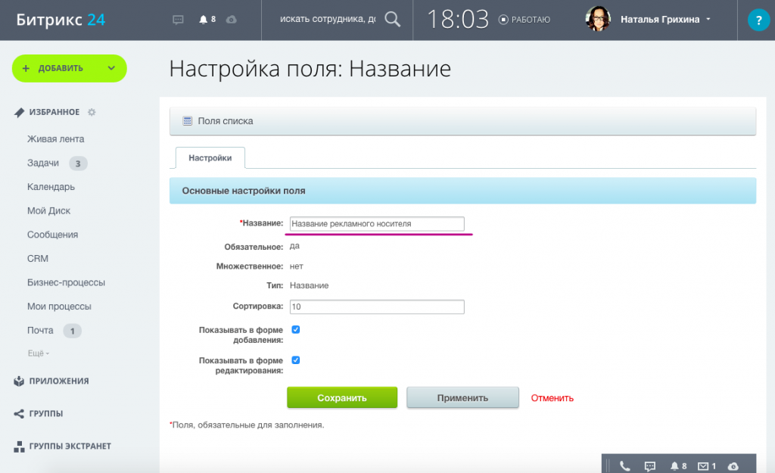Click the bell icon in bottom bar

point(674,465)
